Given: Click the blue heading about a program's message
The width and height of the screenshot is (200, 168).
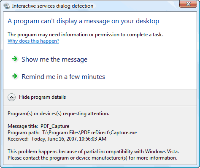Looking at the screenshot, I should [84, 21].
